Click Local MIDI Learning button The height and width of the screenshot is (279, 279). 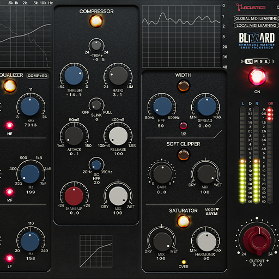tap(256, 26)
